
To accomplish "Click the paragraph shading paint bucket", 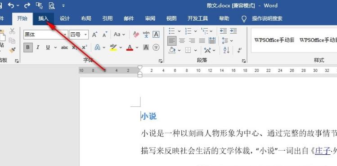I will tap(172, 50).
